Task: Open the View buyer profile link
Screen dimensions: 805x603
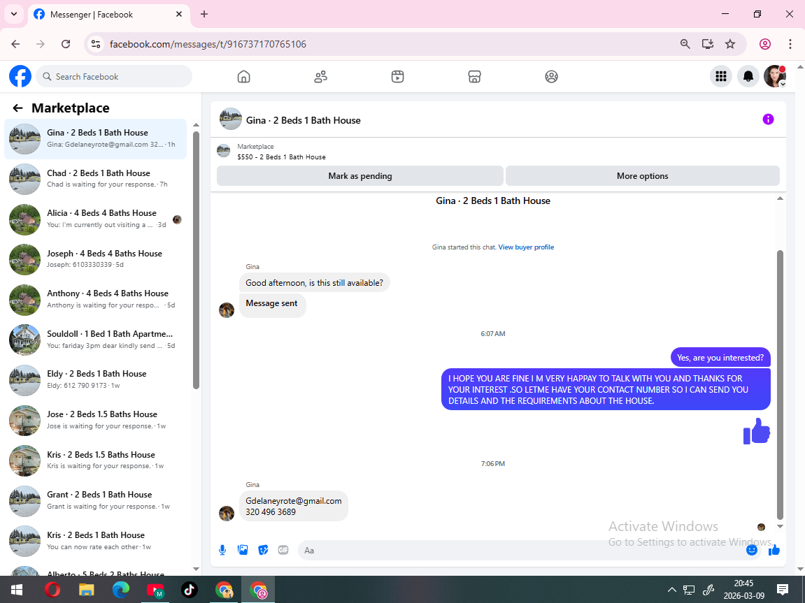Action: 526,247
